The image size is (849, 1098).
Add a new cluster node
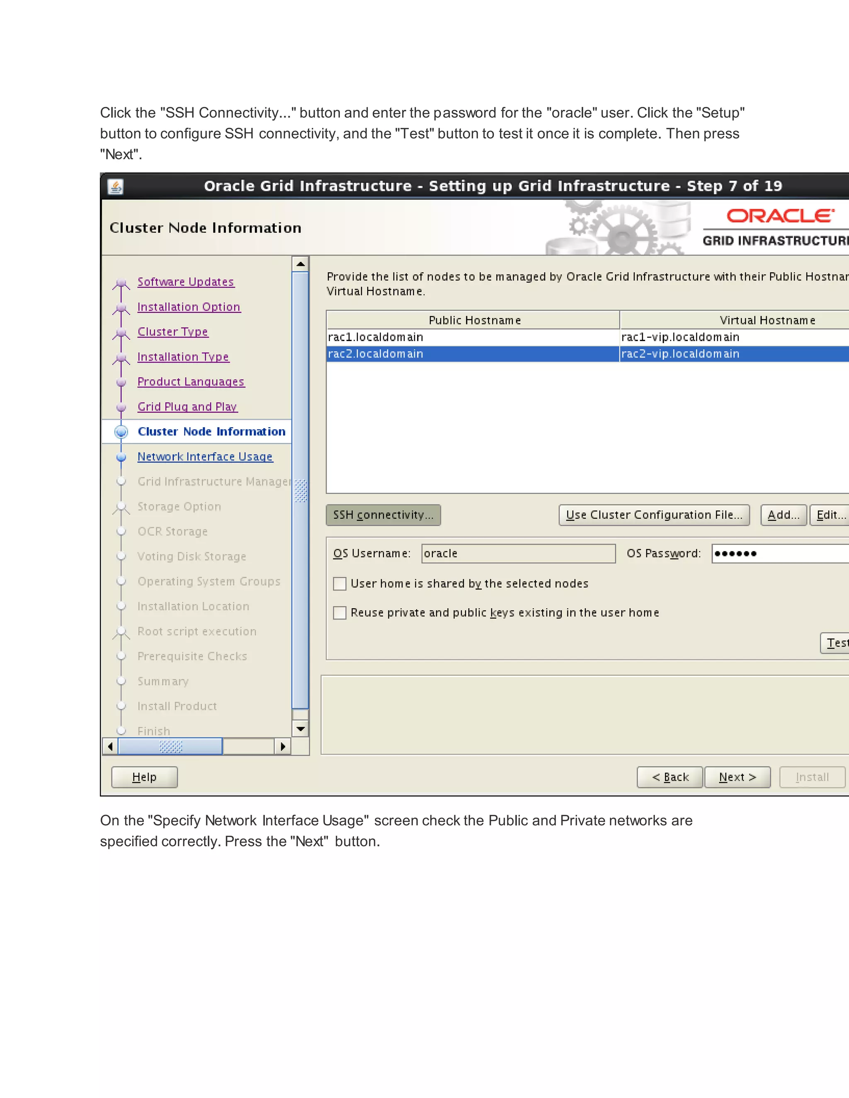784,515
